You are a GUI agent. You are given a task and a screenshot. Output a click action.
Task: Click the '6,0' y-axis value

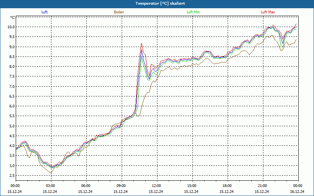click(x=12, y=106)
